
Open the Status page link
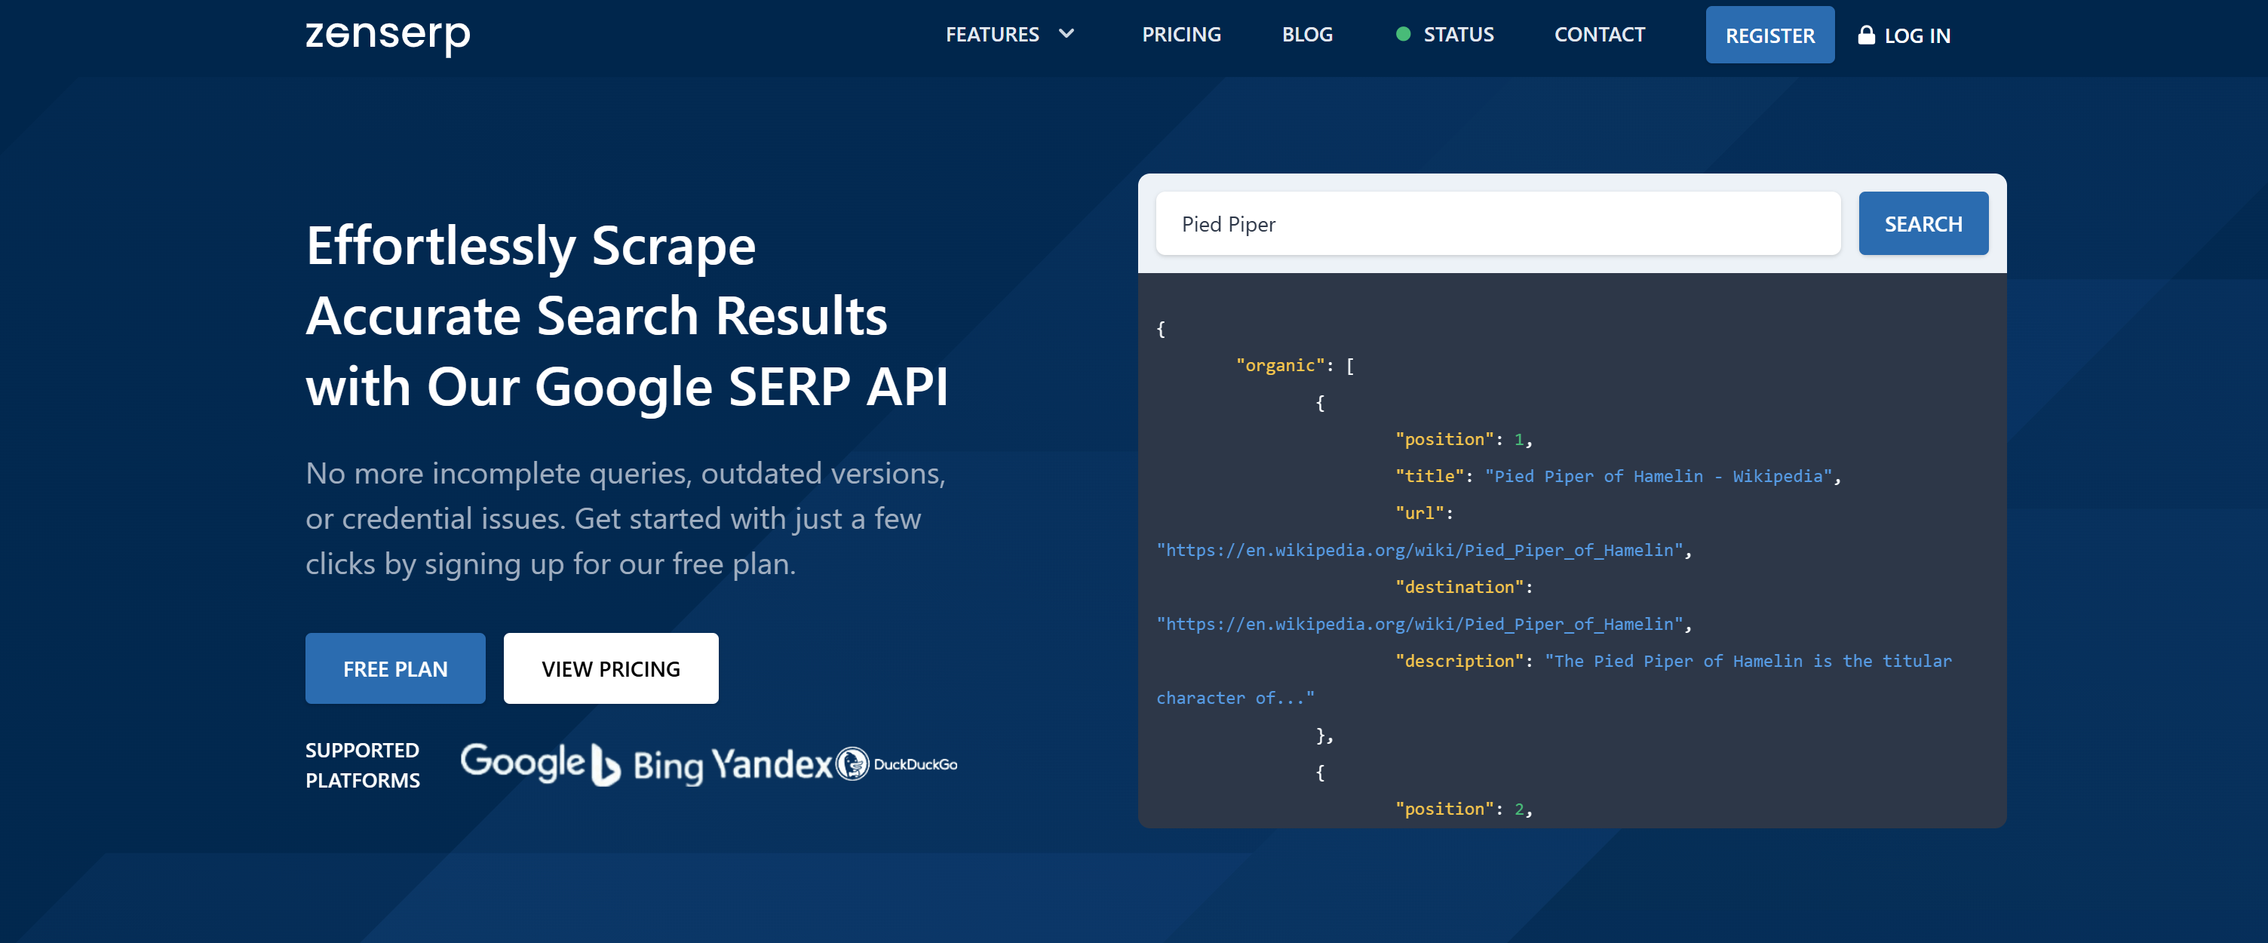point(1458,35)
